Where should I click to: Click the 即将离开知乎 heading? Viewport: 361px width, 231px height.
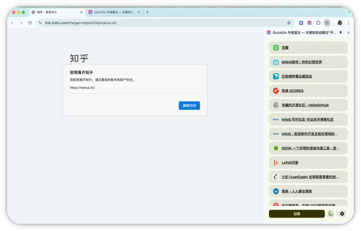pos(82,72)
